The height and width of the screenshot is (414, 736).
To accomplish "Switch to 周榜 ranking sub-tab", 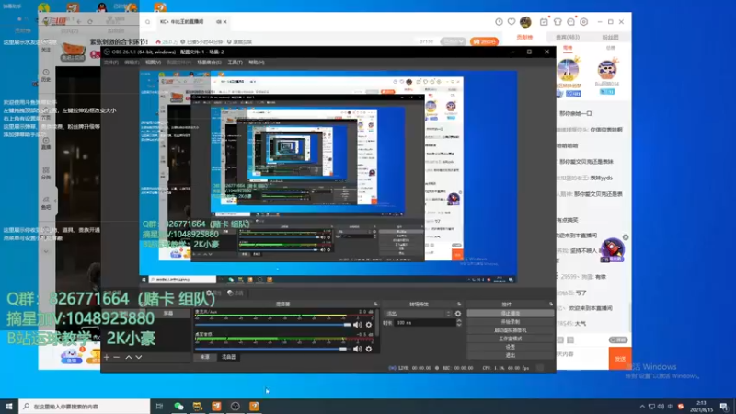I will click(568, 48).
